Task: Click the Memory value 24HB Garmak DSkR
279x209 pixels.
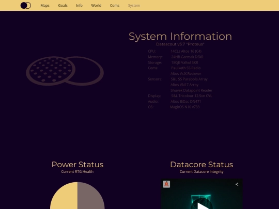Action: tap(188, 57)
